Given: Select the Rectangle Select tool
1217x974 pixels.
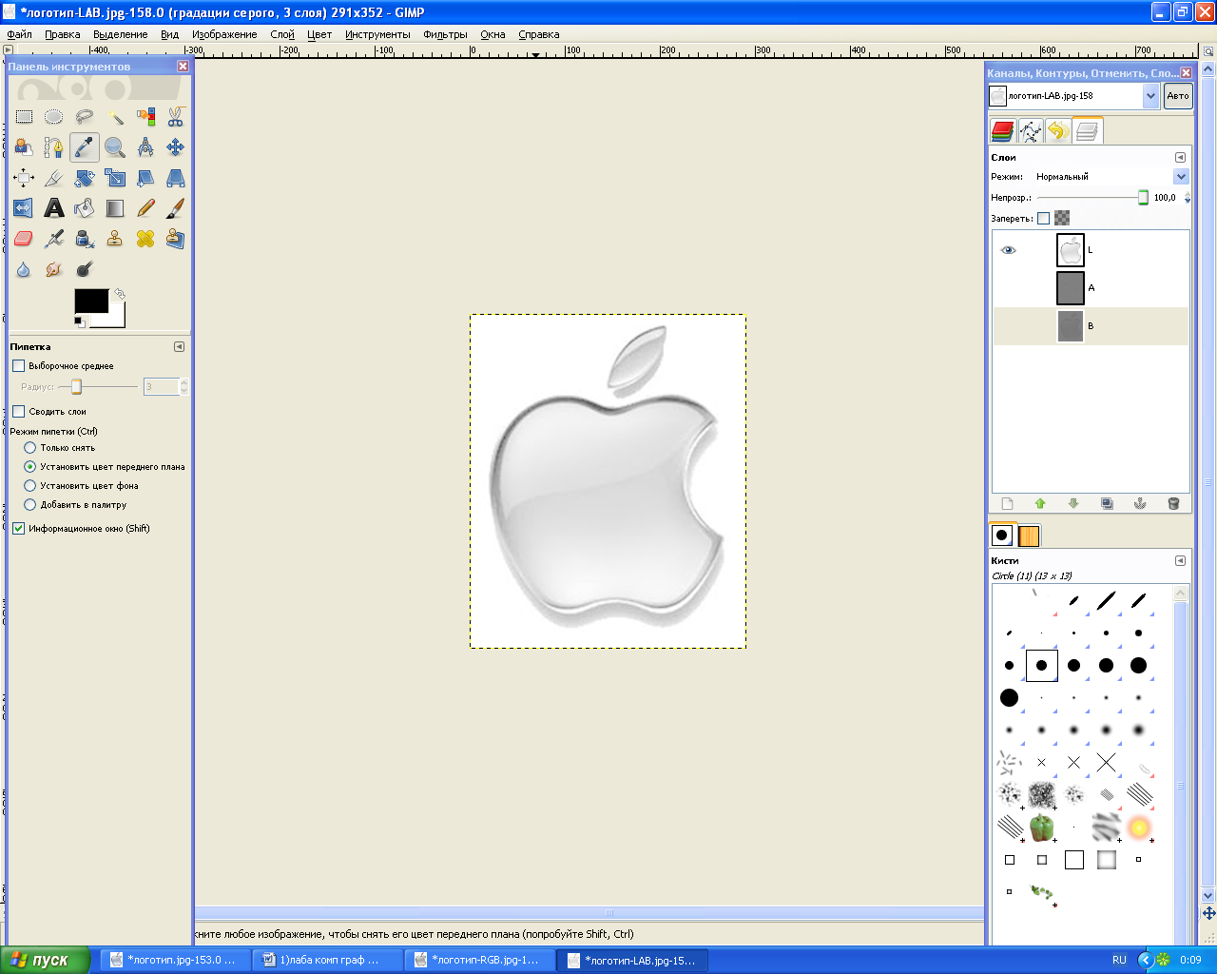Looking at the screenshot, I should click(x=24, y=117).
